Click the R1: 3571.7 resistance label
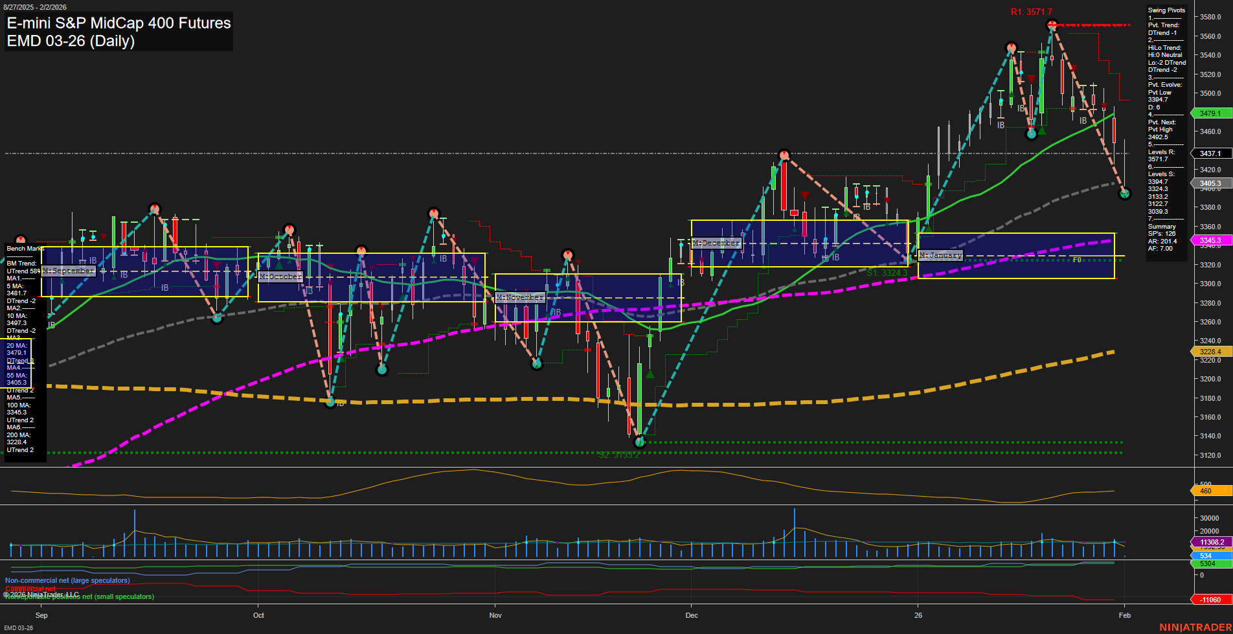 point(1031,10)
